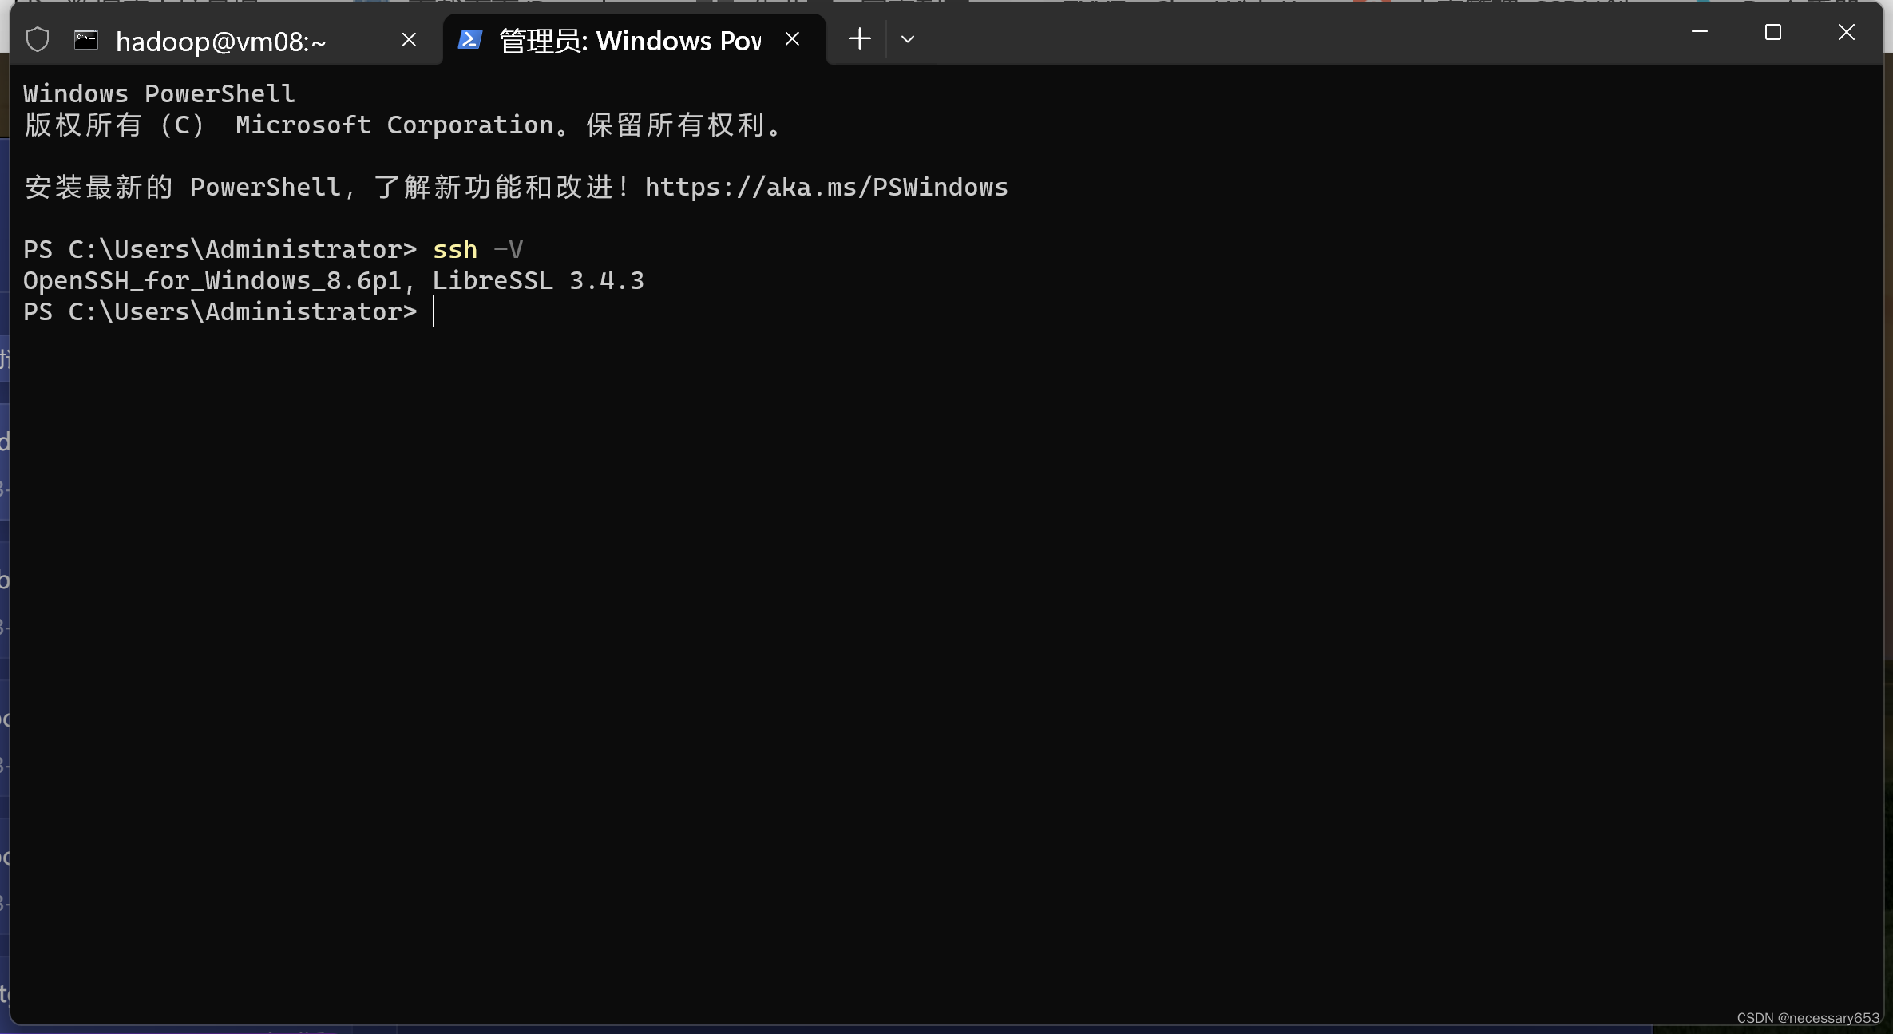Maximize the Windows Terminal window
The height and width of the screenshot is (1034, 1893).
point(1773,32)
